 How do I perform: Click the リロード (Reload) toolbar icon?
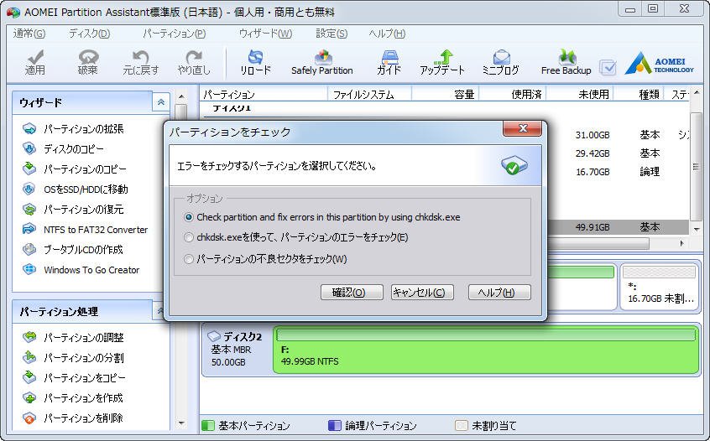pos(255,62)
